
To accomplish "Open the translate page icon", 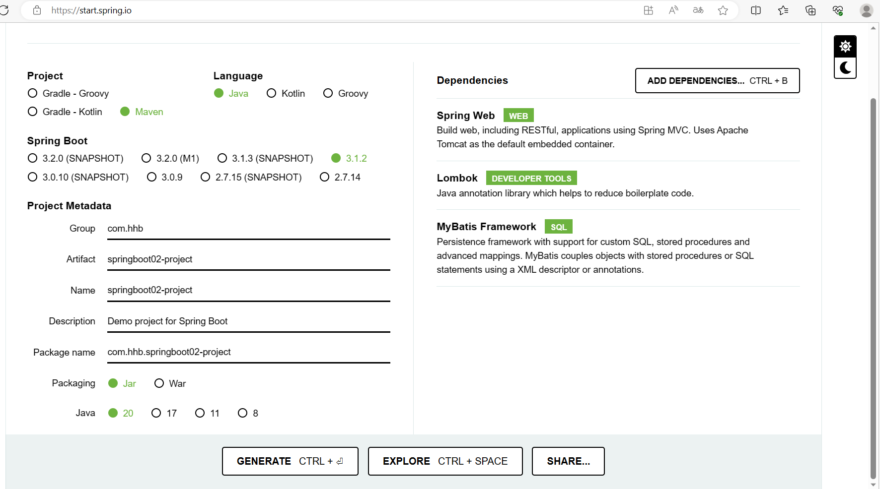I will click(698, 10).
